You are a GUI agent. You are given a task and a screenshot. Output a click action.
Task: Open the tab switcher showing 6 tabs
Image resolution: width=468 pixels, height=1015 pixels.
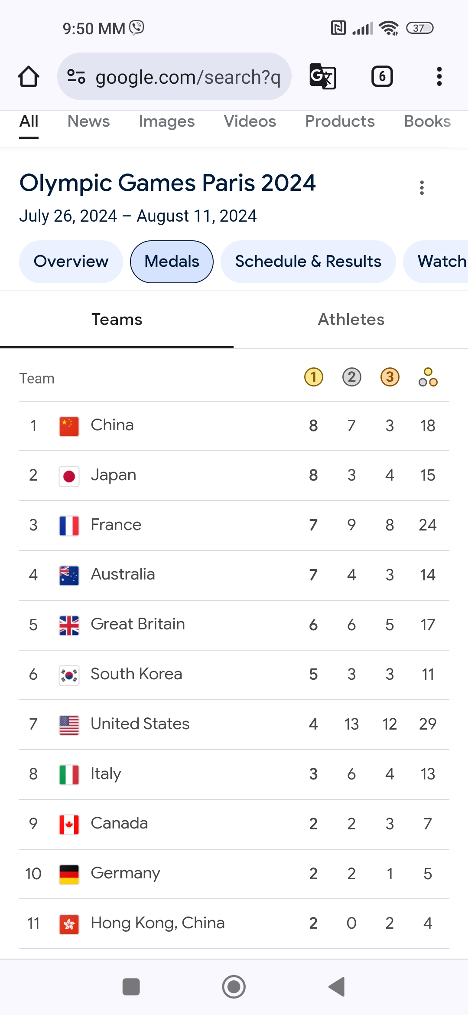382,77
